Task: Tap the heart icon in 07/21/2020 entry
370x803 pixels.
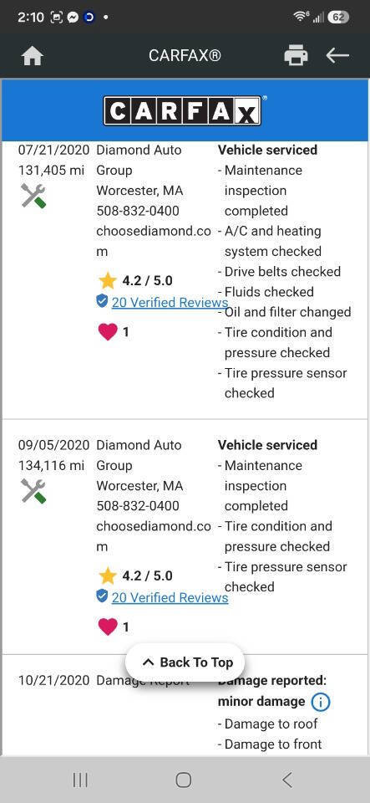Action: pyautogui.click(x=107, y=332)
